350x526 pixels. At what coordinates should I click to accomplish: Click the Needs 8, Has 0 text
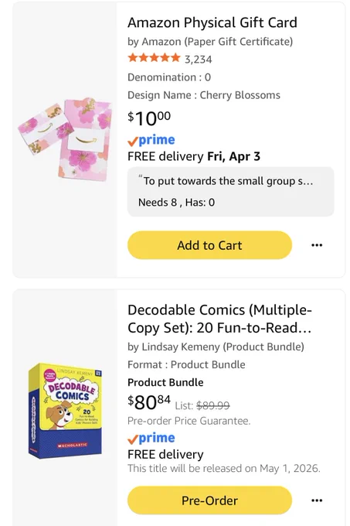click(176, 203)
